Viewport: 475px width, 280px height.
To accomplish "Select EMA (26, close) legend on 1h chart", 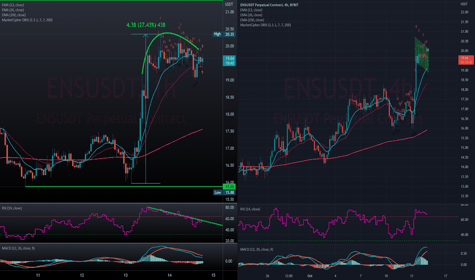I will click(x=13, y=10).
